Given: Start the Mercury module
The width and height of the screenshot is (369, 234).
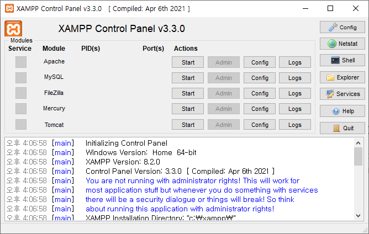Looking at the screenshot, I should [188, 109].
